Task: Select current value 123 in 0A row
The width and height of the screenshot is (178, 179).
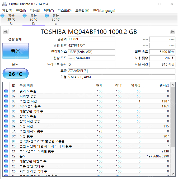Action: (100, 131)
